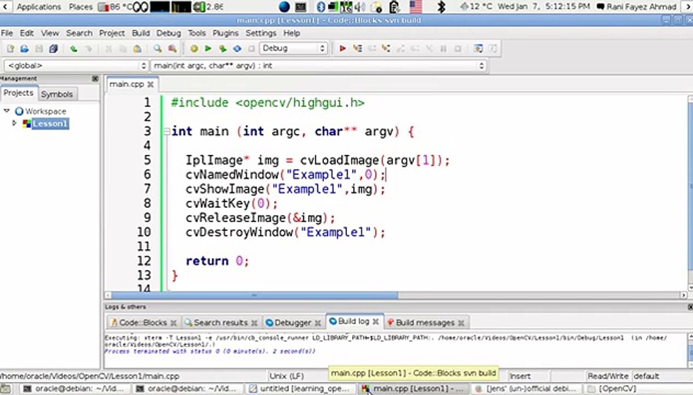Click the red Debug/Continue arrow icon
This screenshot has width=693, height=395.
tap(342, 48)
